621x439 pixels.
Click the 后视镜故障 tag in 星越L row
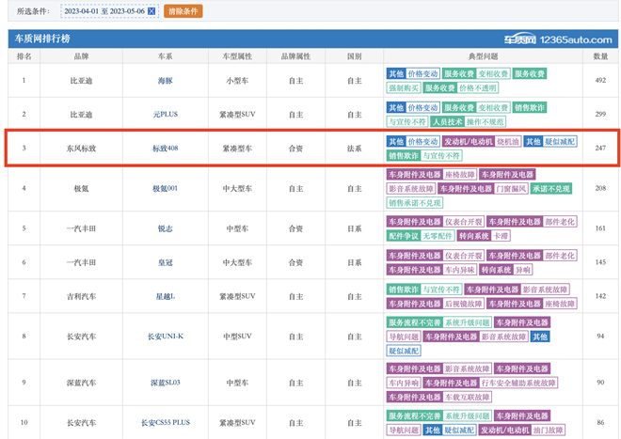[463, 304]
